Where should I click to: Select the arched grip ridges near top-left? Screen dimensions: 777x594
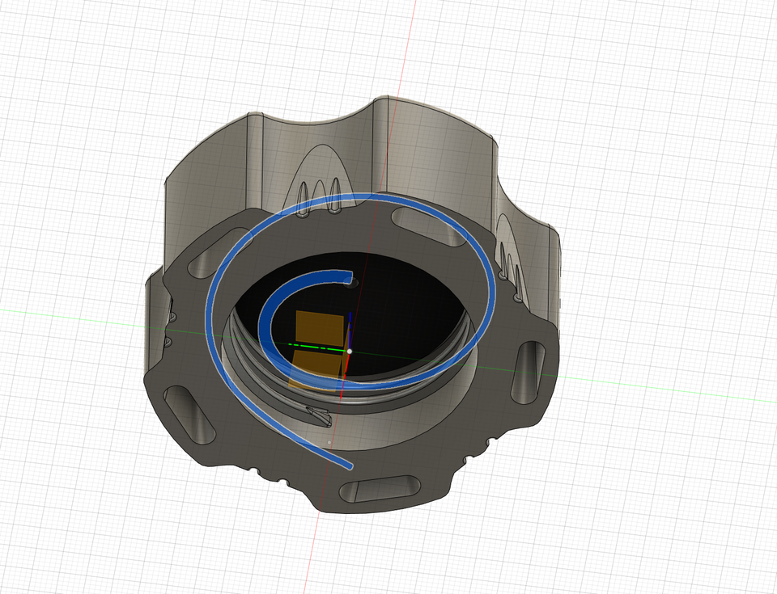coord(317,186)
